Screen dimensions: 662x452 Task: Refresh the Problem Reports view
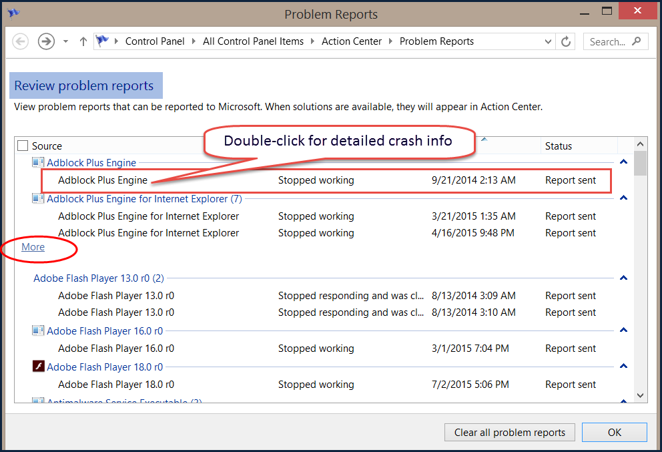pyautogui.click(x=566, y=42)
